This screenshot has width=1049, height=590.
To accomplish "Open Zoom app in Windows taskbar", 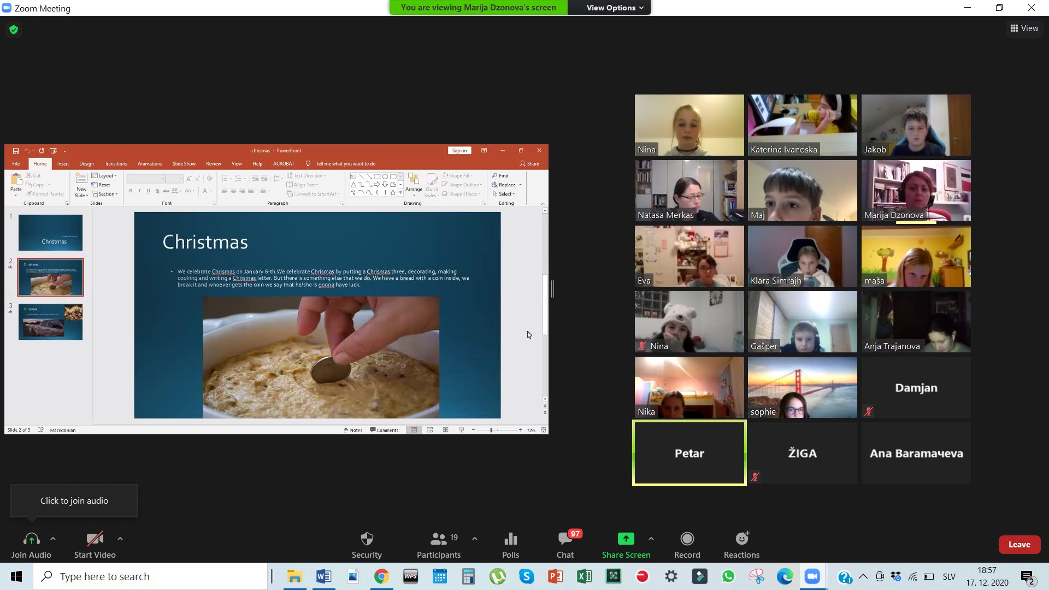I will pyautogui.click(x=812, y=576).
